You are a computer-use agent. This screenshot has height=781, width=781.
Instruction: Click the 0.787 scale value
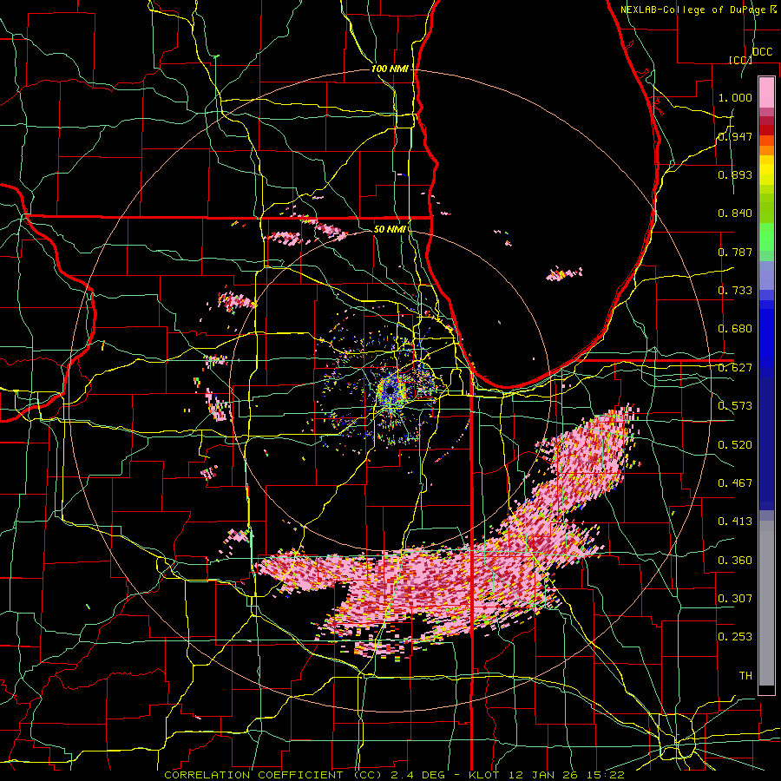[735, 252]
